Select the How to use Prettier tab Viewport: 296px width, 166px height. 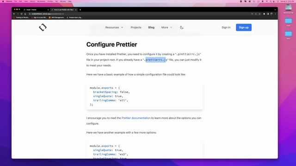click(63, 10)
